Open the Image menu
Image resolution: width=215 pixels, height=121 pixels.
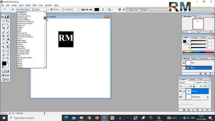pyautogui.click(x=14, y=5)
